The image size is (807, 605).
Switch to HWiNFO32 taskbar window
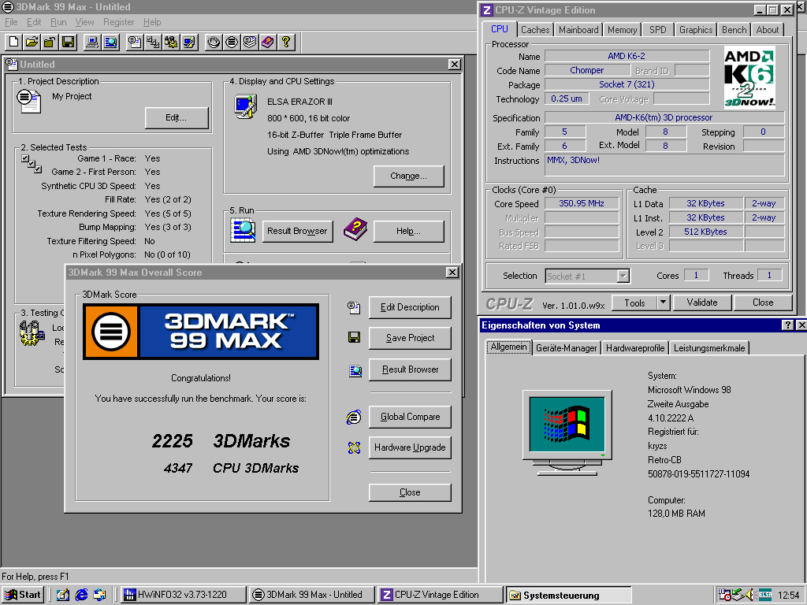coord(183,595)
